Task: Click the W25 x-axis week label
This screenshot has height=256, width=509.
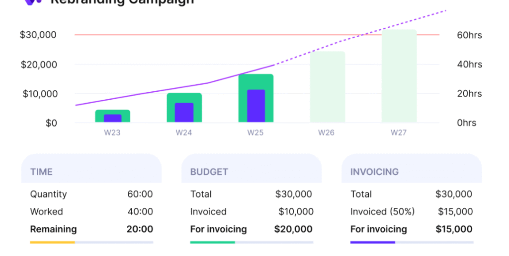Action: click(x=255, y=132)
